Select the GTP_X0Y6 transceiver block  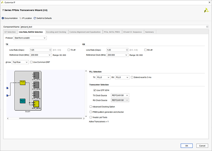tap(36, 85)
